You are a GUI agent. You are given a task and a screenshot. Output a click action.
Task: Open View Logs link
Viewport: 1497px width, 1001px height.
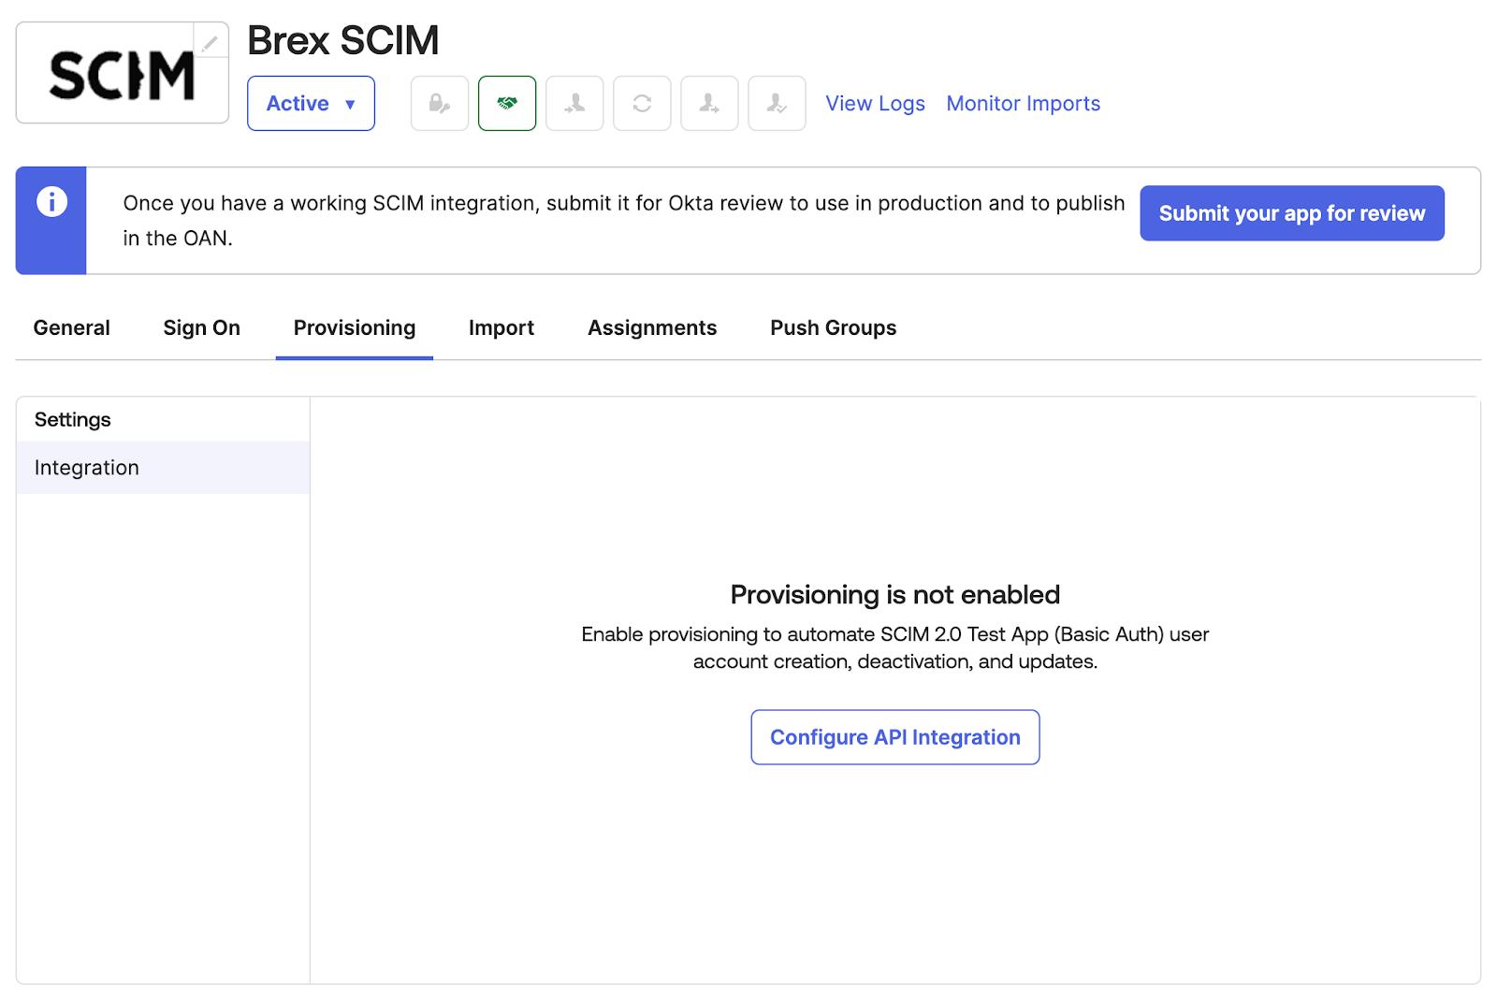[x=875, y=104]
